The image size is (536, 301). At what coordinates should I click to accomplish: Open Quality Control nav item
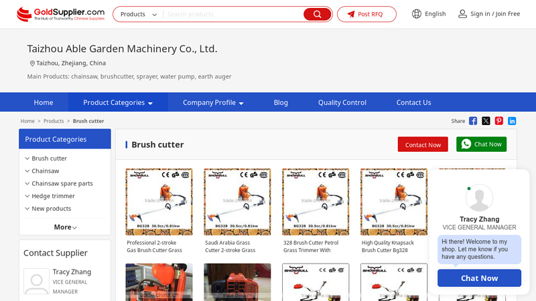pyautogui.click(x=342, y=102)
